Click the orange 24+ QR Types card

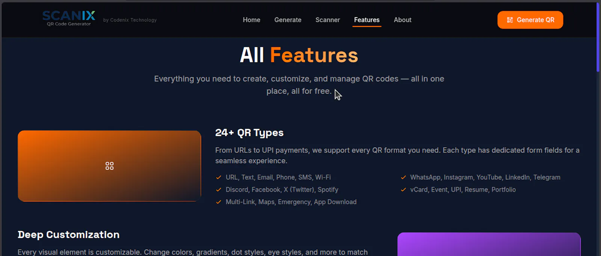(x=109, y=166)
